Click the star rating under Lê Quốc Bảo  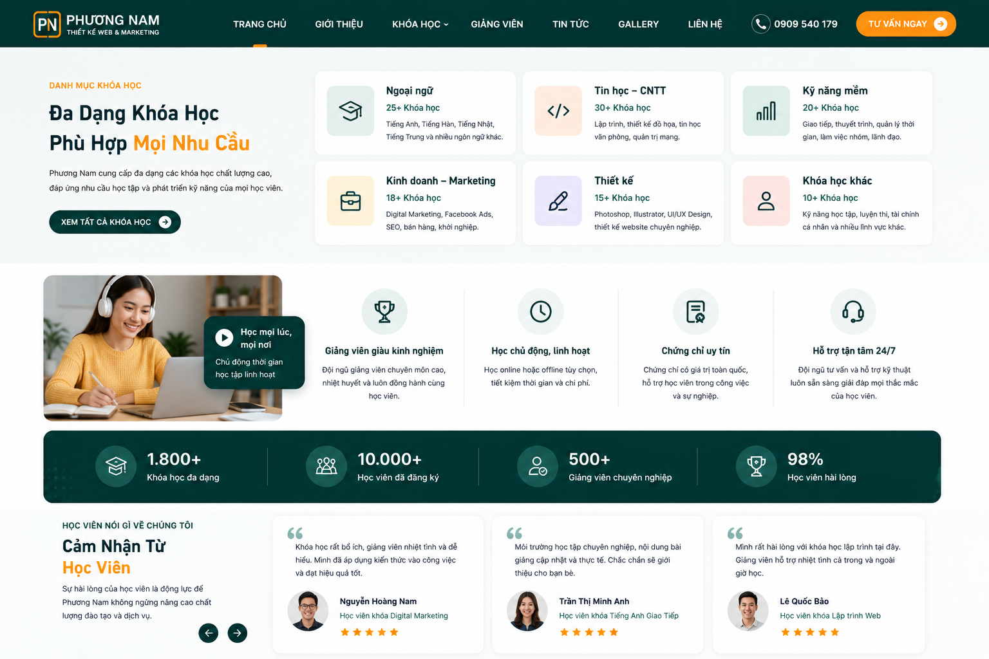(810, 633)
